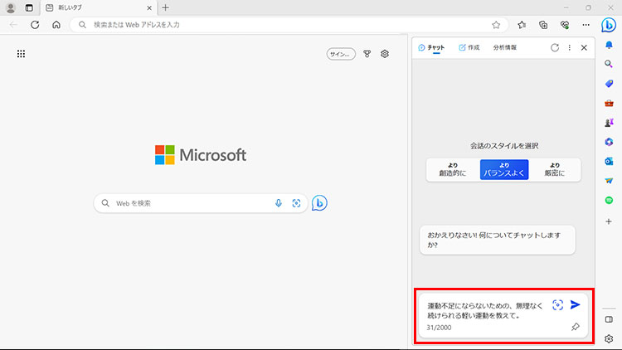The height and width of the screenshot is (350, 622).
Task: Refresh the Copilot chat panel
Action: coord(555,48)
